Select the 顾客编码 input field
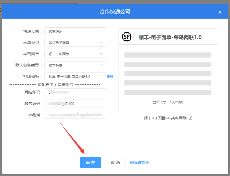This screenshot has width=230, height=176. pos(75,104)
